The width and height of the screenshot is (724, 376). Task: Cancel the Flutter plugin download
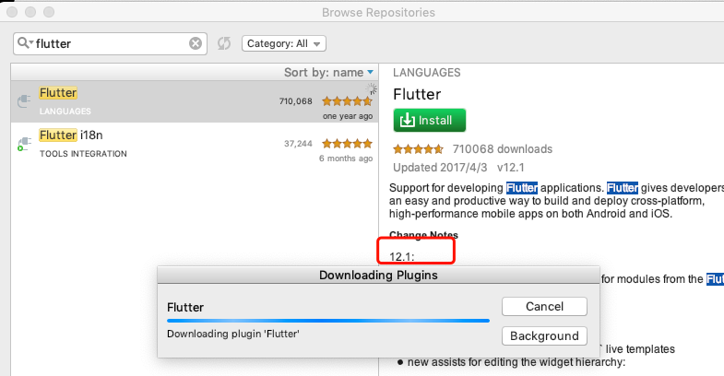tap(544, 306)
